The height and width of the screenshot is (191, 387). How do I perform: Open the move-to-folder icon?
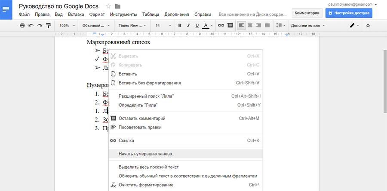pyautogui.click(x=118, y=6)
